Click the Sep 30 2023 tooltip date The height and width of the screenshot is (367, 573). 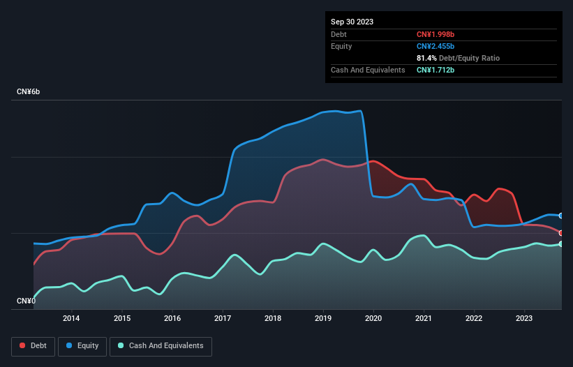[352, 22]
